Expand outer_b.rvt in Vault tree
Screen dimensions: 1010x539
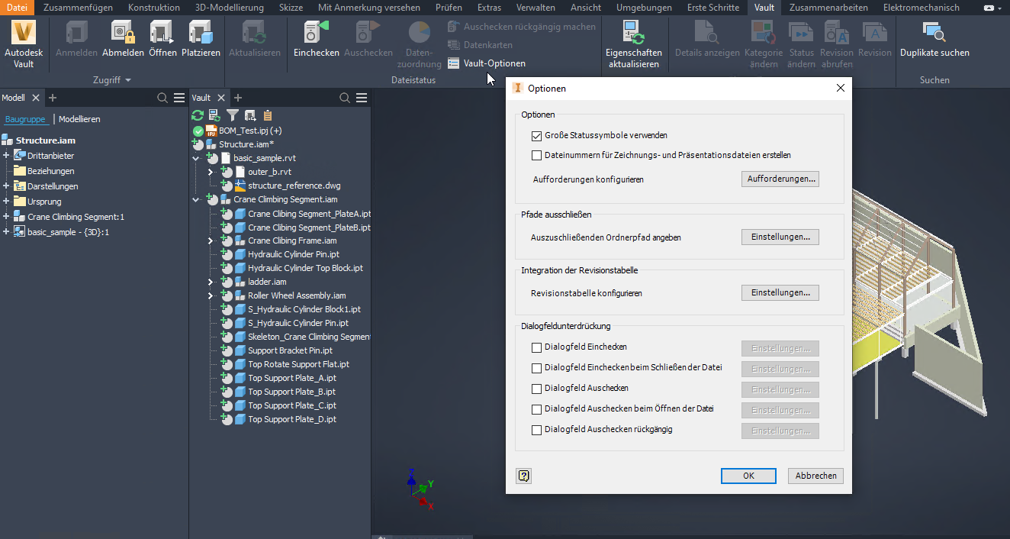(x=211, y=172)
